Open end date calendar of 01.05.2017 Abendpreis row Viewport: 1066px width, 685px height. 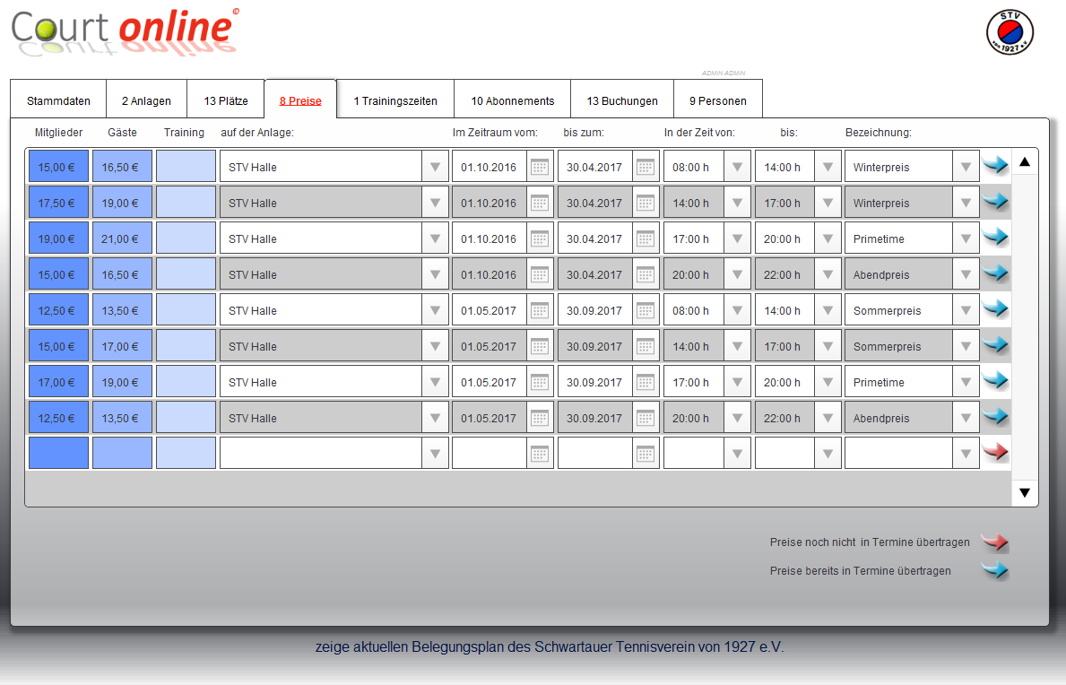[646, 419]
